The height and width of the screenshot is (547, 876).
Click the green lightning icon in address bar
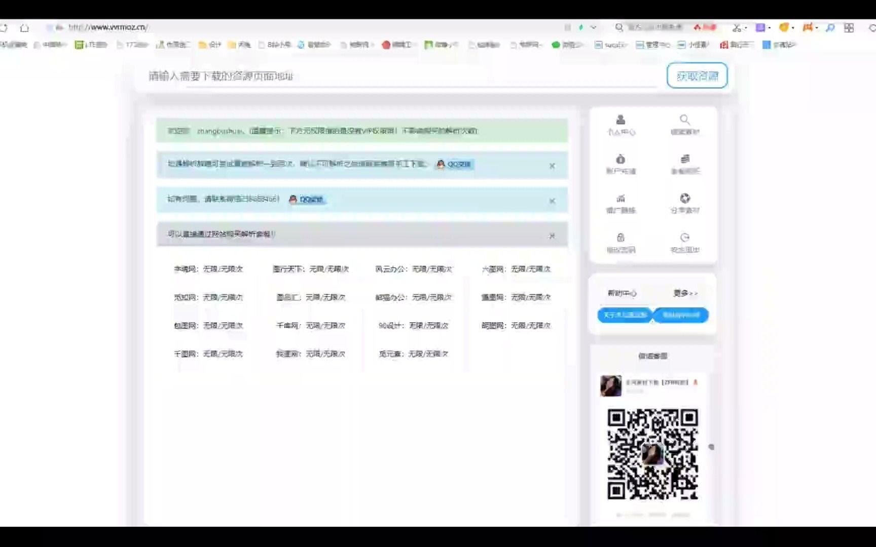click(x=581, y=27)
